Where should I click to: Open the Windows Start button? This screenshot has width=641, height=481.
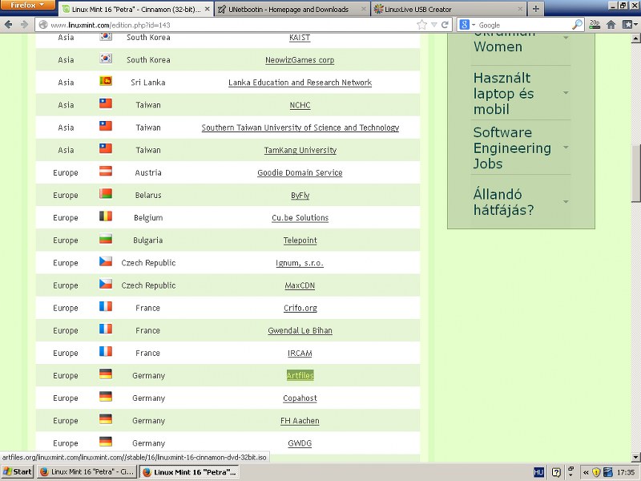[18, 471]
